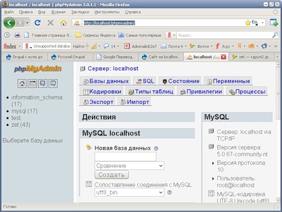Click the stop loading X icon
Image resolution: width=282 pixels, height=212 pixels.
[x=50, y=23]
